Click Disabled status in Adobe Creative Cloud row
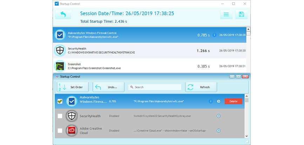This screenshot has height=145, width=304. pos(114,131)
